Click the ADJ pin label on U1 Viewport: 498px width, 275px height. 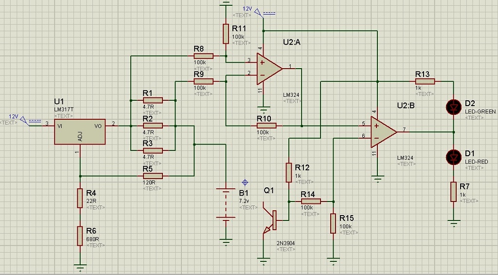coord(80,137)
